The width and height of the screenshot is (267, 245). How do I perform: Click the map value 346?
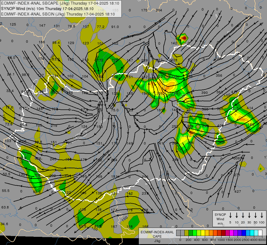[221, 142]
